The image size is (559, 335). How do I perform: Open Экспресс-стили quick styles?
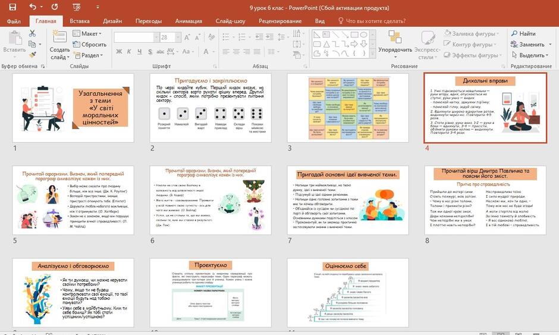coord(427,45)
